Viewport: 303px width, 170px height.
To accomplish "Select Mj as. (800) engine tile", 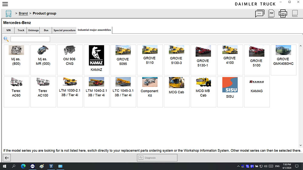I will 16,60.
